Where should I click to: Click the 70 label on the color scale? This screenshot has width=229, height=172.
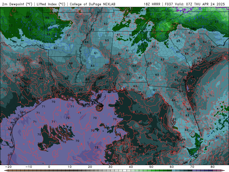tap(192, 167)
